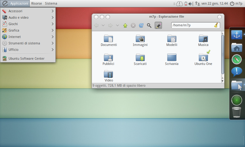
Task: Go forward with the right arrow
Action: pos(111,25)
